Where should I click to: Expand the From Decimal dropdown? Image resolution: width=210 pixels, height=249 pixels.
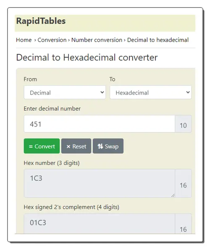pyautogui.click(x=65, y=92)
